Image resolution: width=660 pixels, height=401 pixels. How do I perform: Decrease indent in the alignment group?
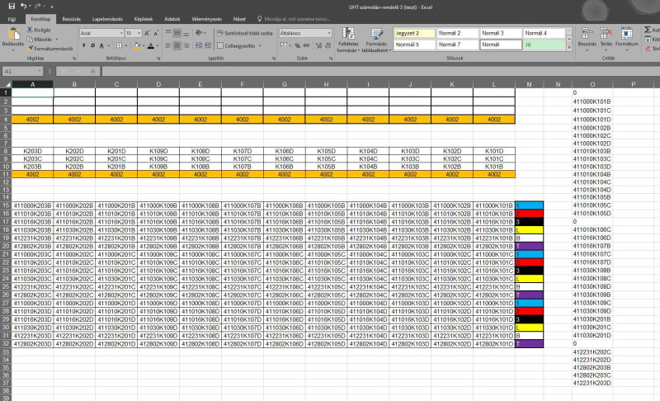tap(199, 45)
